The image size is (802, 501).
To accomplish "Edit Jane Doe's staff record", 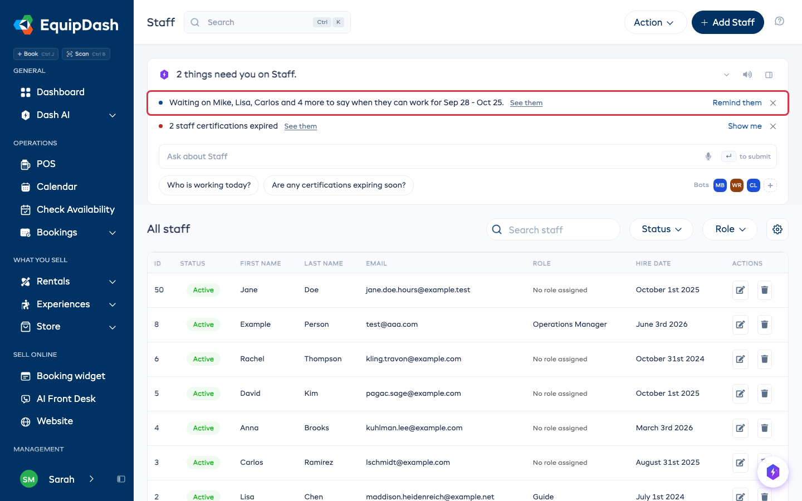I will pos(740,290).
